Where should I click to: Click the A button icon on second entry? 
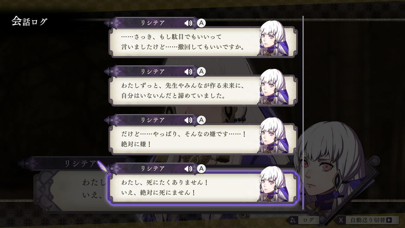tap(201, 72)
